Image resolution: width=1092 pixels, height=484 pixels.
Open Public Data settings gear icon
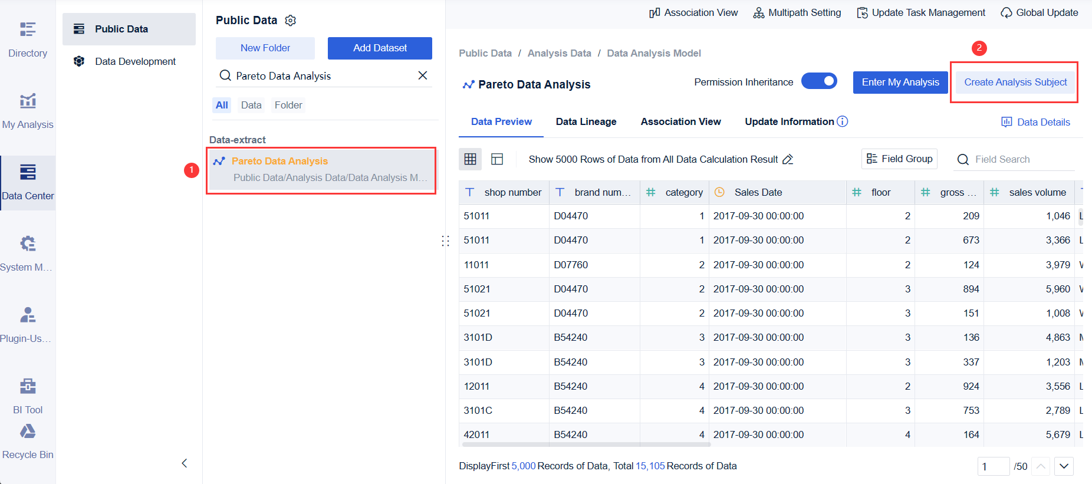pos(290,21)
